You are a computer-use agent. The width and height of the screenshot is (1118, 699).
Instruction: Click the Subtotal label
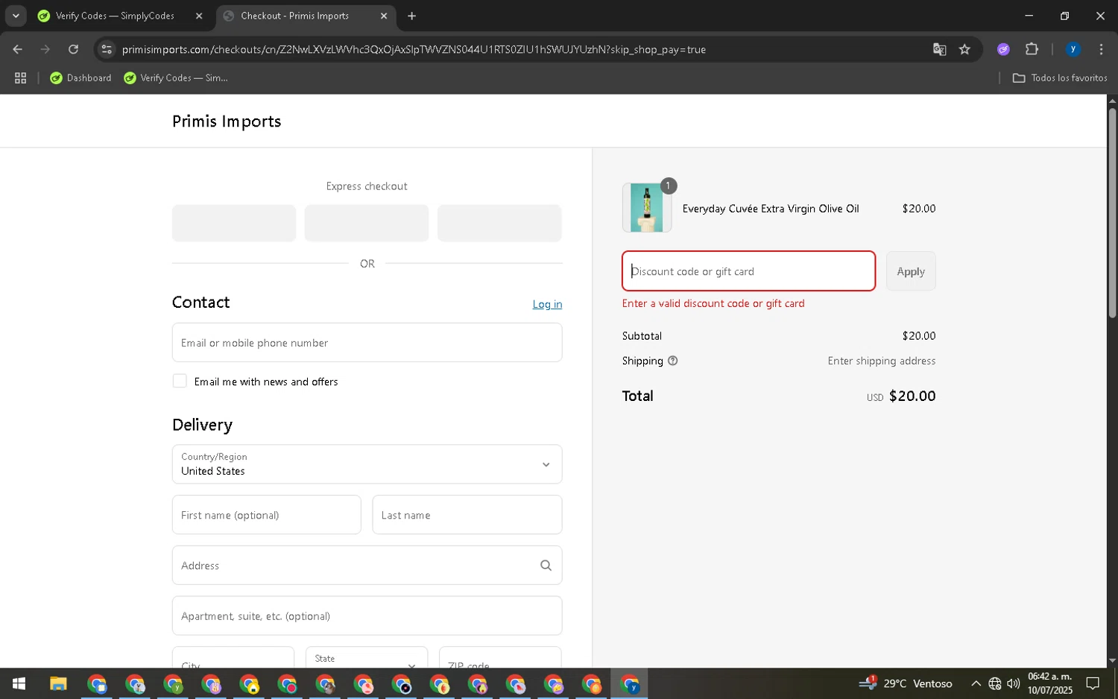[642, 336]
